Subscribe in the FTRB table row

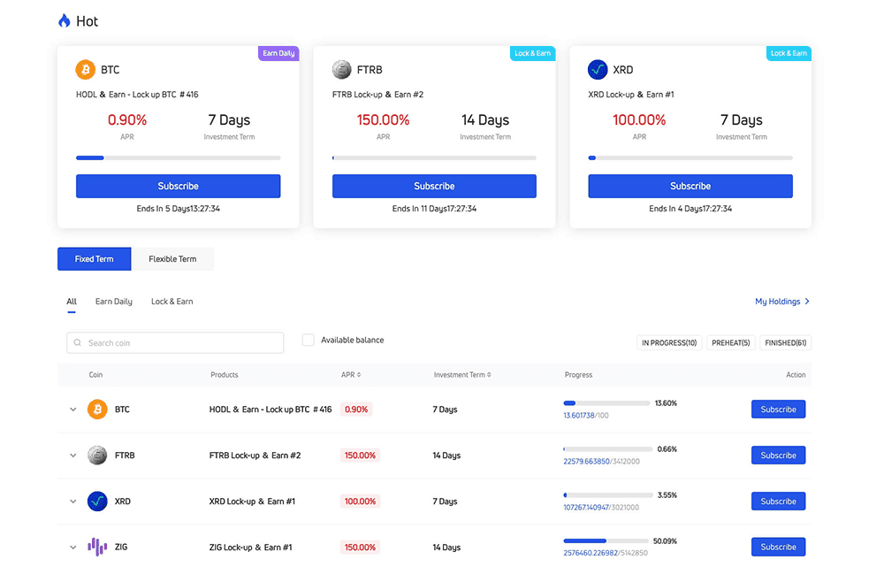coord(778,456)
